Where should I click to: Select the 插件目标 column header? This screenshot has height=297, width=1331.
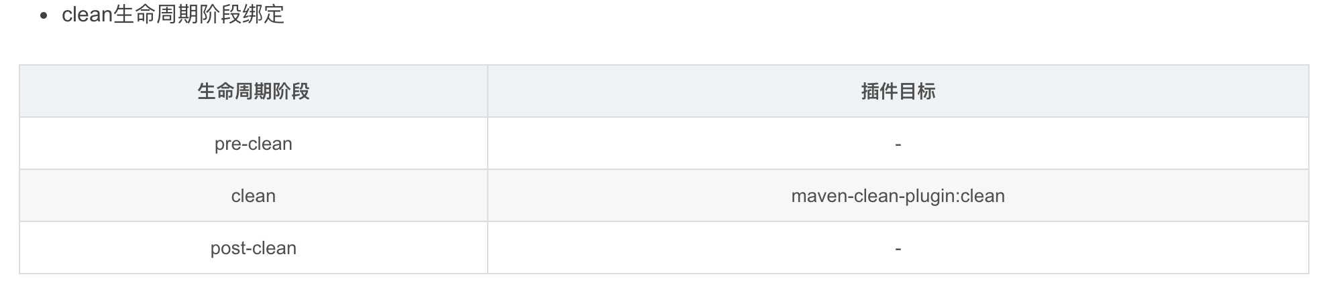(x=898, y=91)
